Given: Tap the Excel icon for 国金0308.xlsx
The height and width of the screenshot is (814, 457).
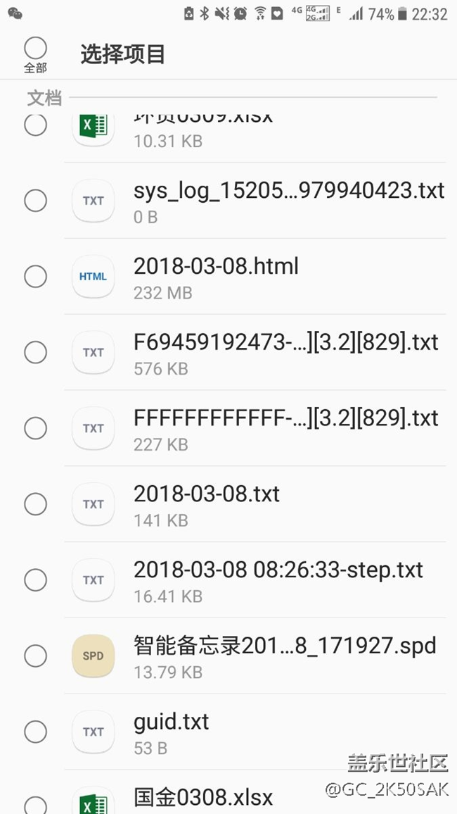Looking at the screenshot, I should pyautogui.click(x=93, y=802).
